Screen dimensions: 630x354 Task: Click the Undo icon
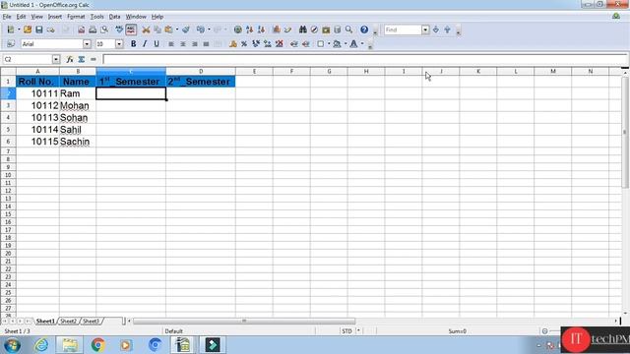(x=201, y=29)
